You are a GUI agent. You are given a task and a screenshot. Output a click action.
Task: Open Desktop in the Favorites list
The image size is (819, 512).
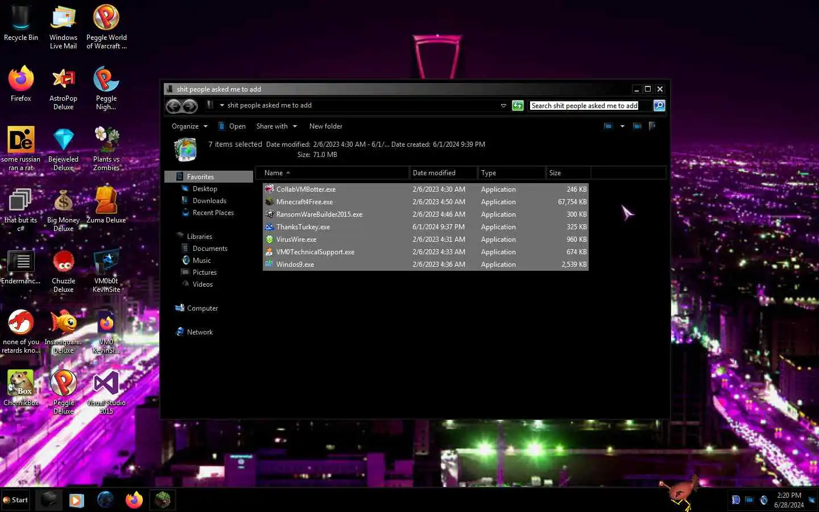pos(205,189)
